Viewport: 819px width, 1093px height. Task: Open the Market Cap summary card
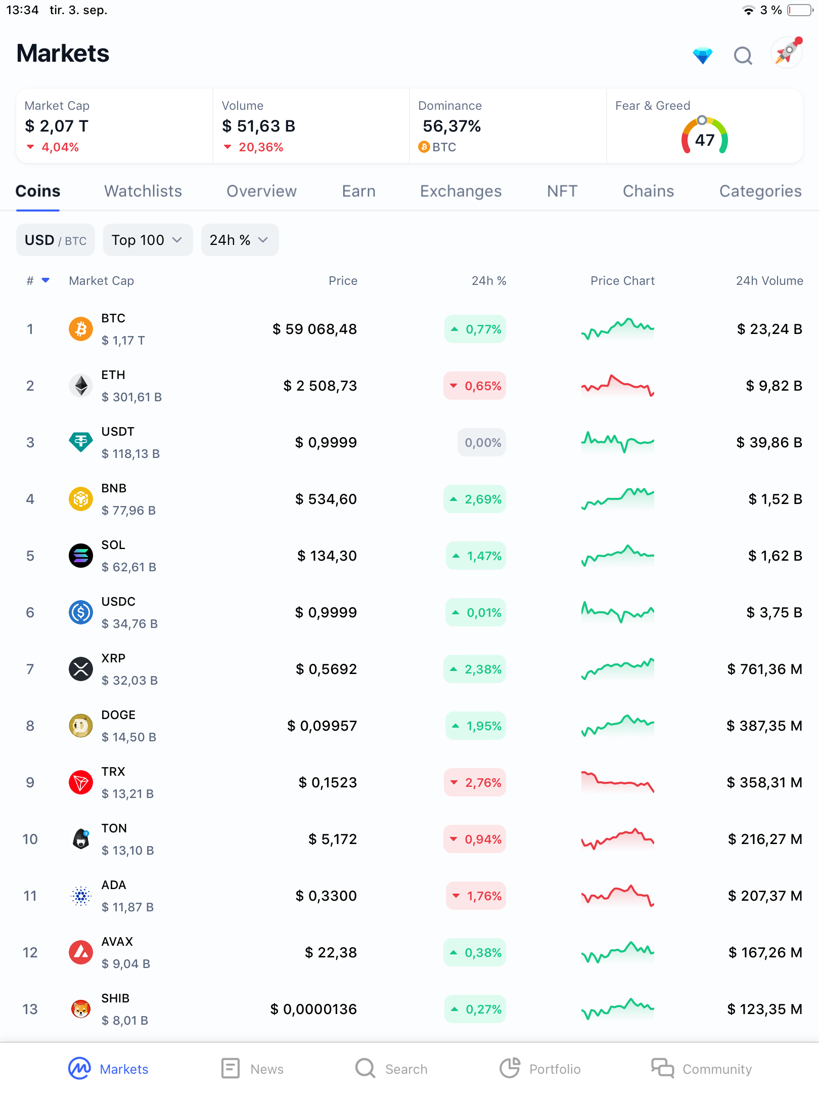[x=115, y=127]
